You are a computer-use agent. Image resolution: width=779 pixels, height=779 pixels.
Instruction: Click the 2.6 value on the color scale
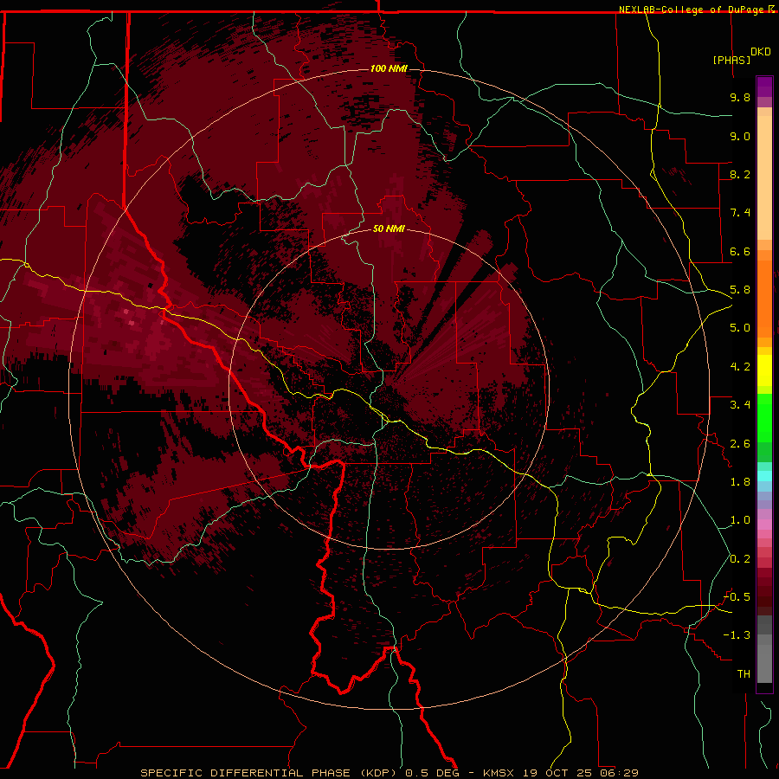pyautogui.click(x=740, y=444)
